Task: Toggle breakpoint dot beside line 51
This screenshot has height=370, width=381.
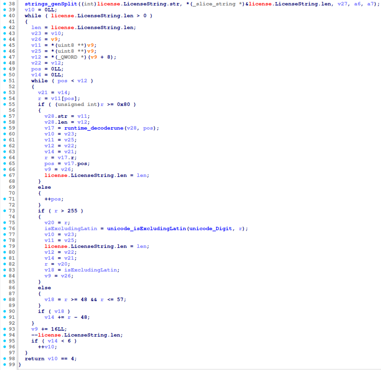Action: pyautogui.click(x=4, y=81)
